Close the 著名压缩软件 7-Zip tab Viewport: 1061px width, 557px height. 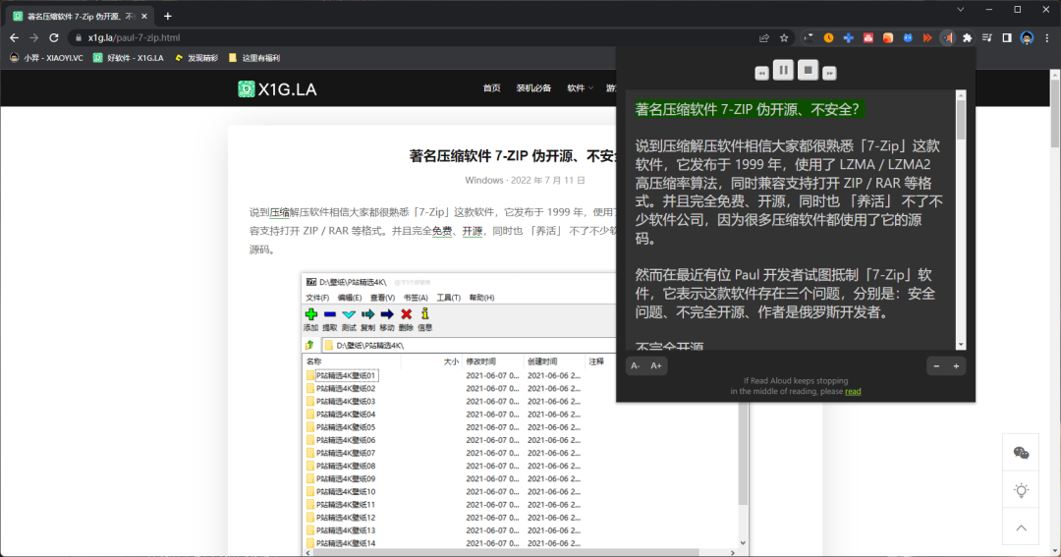click(144, 17)
